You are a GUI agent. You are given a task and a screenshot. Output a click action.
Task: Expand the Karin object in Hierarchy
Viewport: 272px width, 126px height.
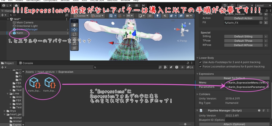11,33
